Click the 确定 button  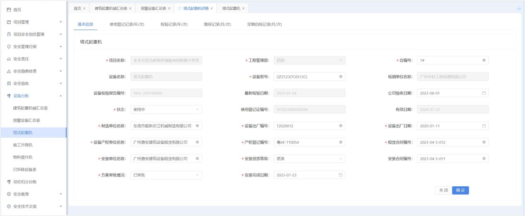point(460,190)
